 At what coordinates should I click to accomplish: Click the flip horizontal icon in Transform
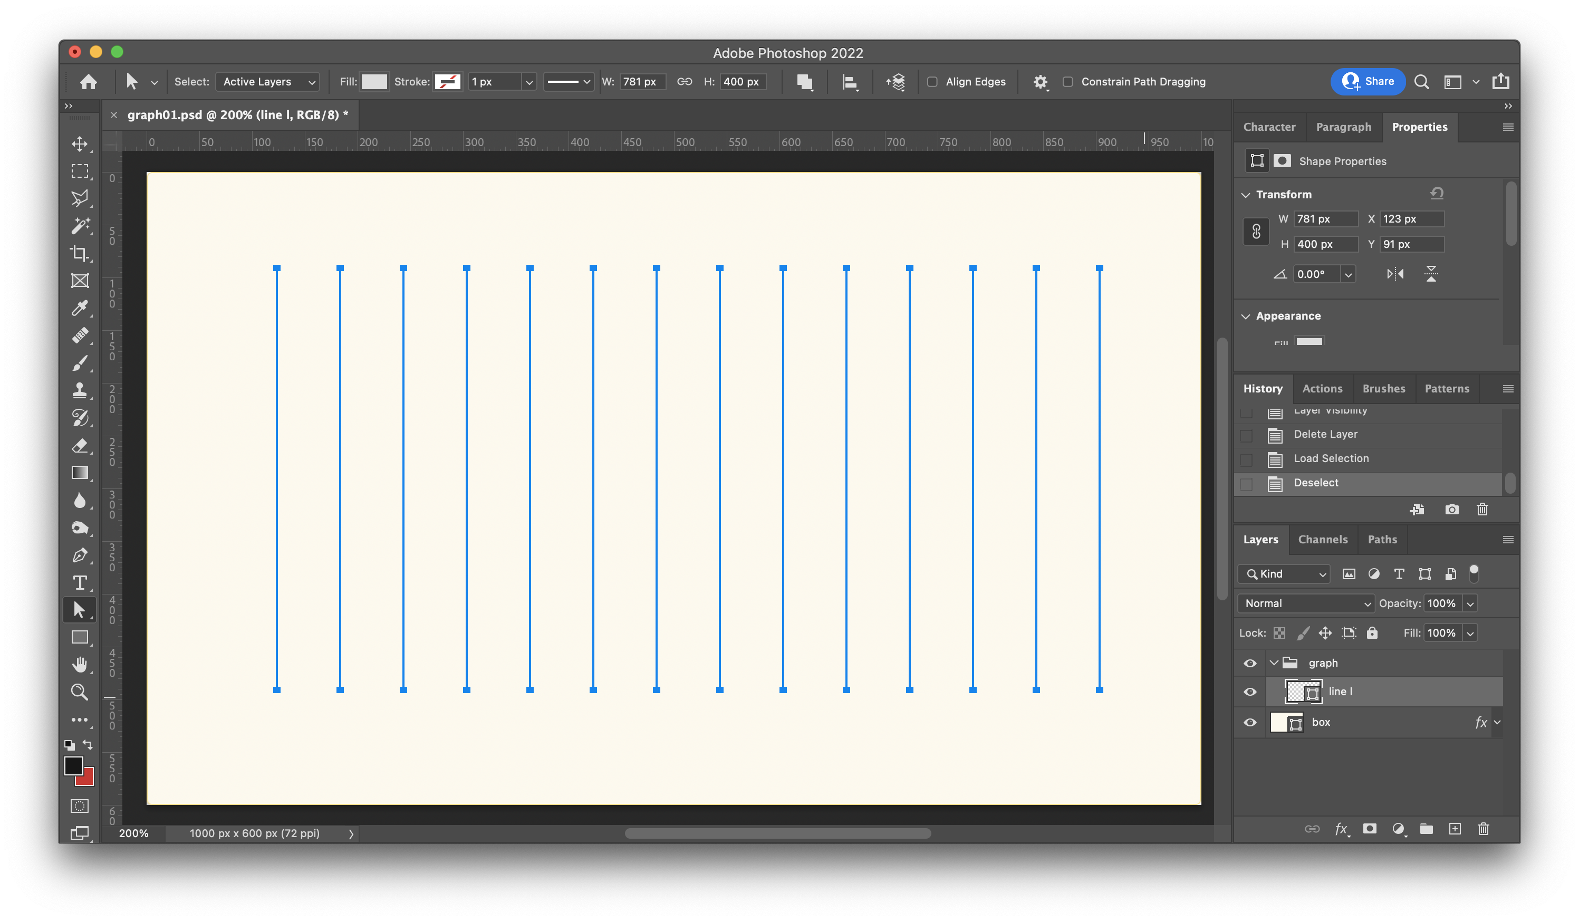click(1395, 274)
